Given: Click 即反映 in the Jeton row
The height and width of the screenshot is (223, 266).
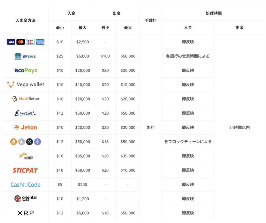Looking at the screenshot, I should [188, 127].
